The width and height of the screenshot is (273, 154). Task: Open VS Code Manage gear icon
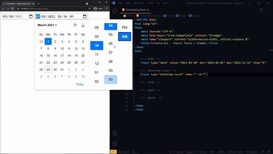pos(115,144)
